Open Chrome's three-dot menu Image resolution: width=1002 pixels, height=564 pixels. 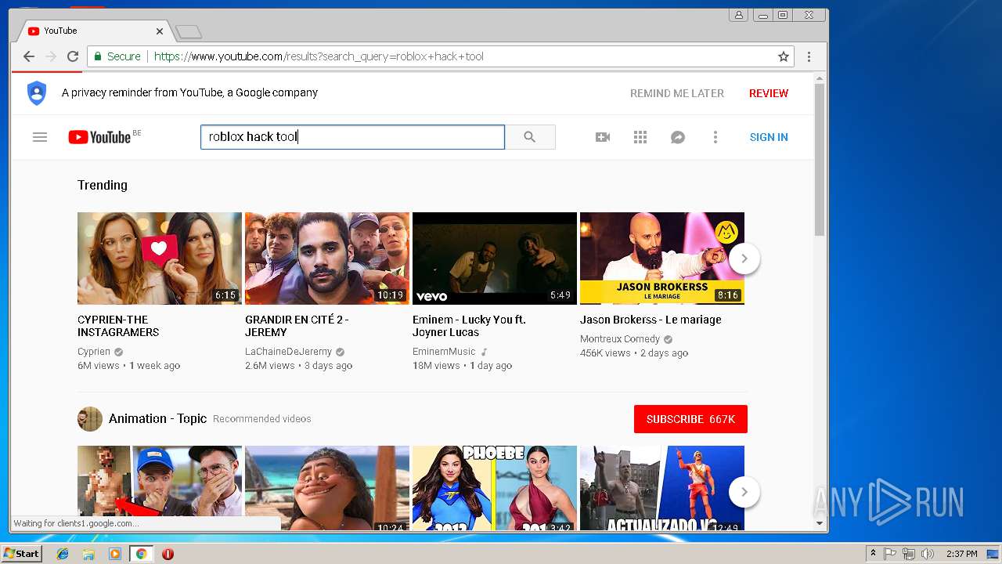pos(809,56)
